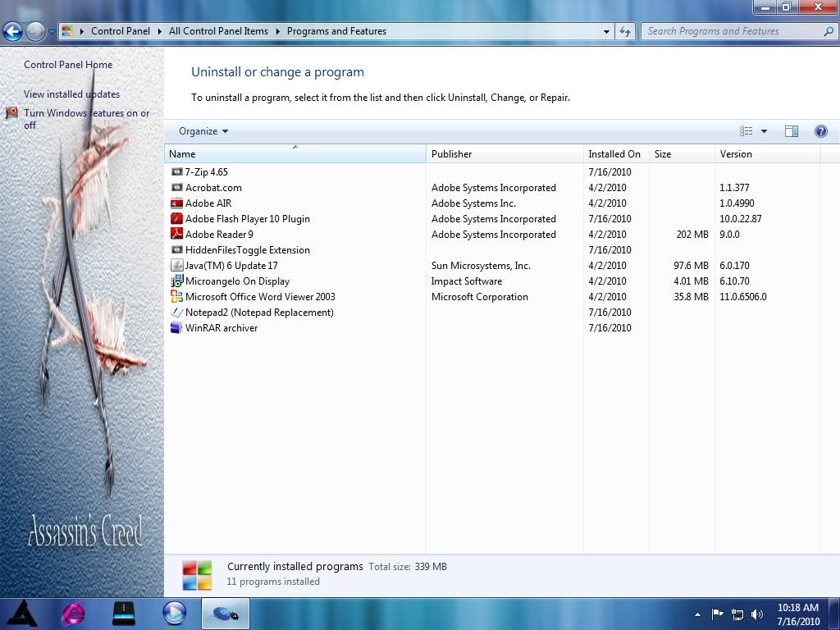Open the address bar history dropdown

[x=606, y=32]
